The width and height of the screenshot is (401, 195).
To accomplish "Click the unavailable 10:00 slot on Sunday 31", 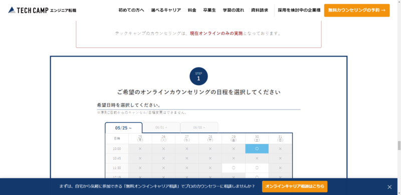I will 280,148.
